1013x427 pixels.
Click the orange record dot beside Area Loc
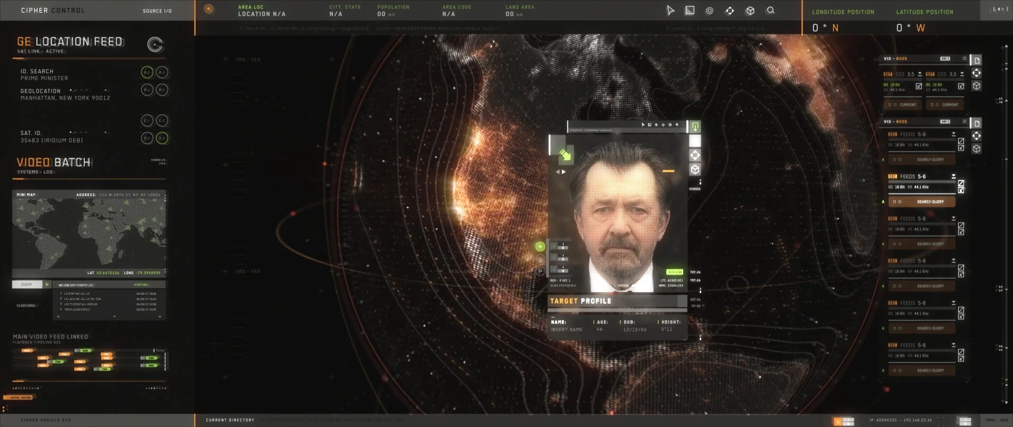coord(209,9)
